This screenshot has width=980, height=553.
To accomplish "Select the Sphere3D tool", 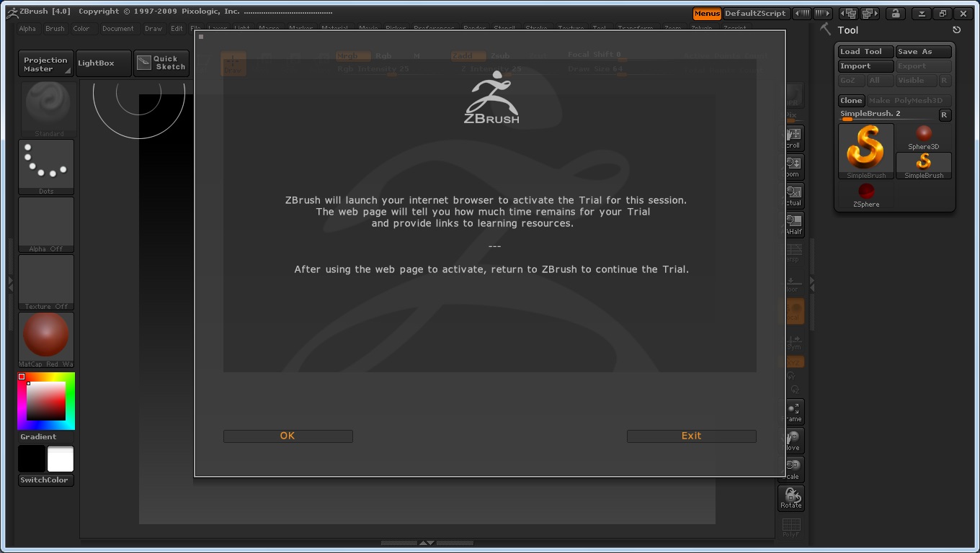I will [923, 137].
